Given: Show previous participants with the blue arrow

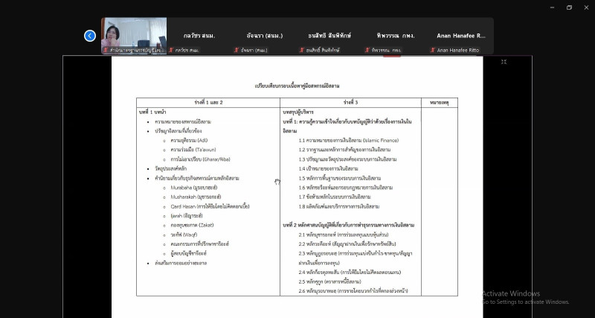Looking at the screenshot, I should click(90, 36).
